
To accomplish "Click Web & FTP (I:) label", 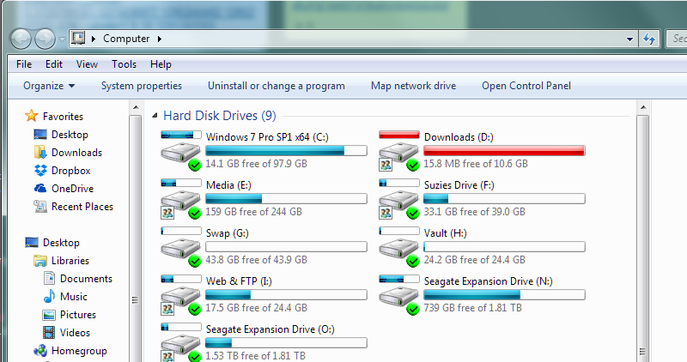I will point(239,281).
